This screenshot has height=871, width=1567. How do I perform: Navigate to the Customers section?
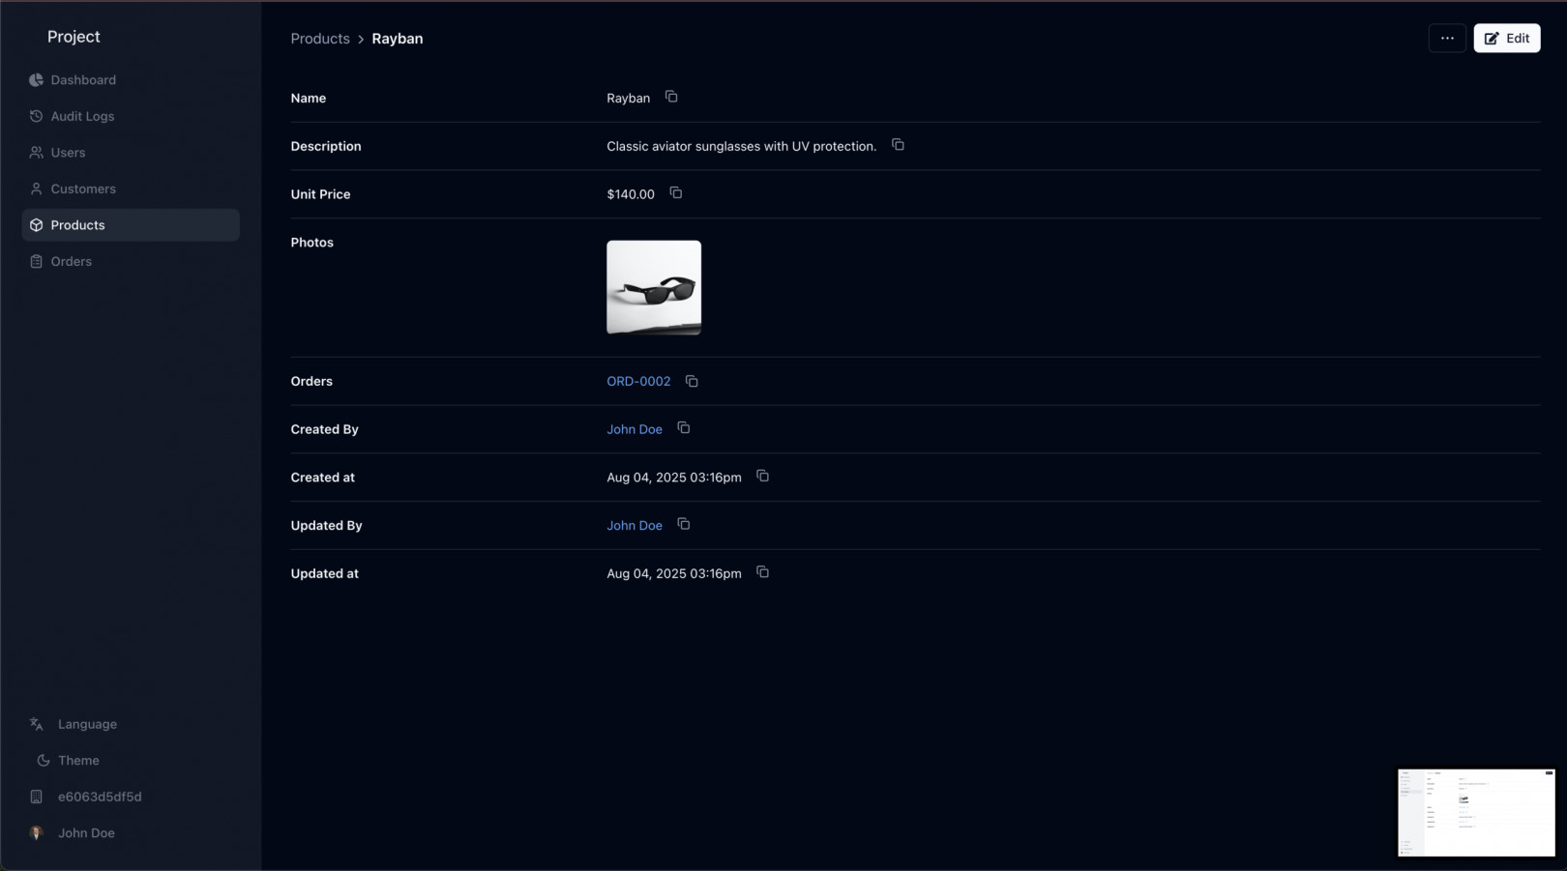pos(131,189)
